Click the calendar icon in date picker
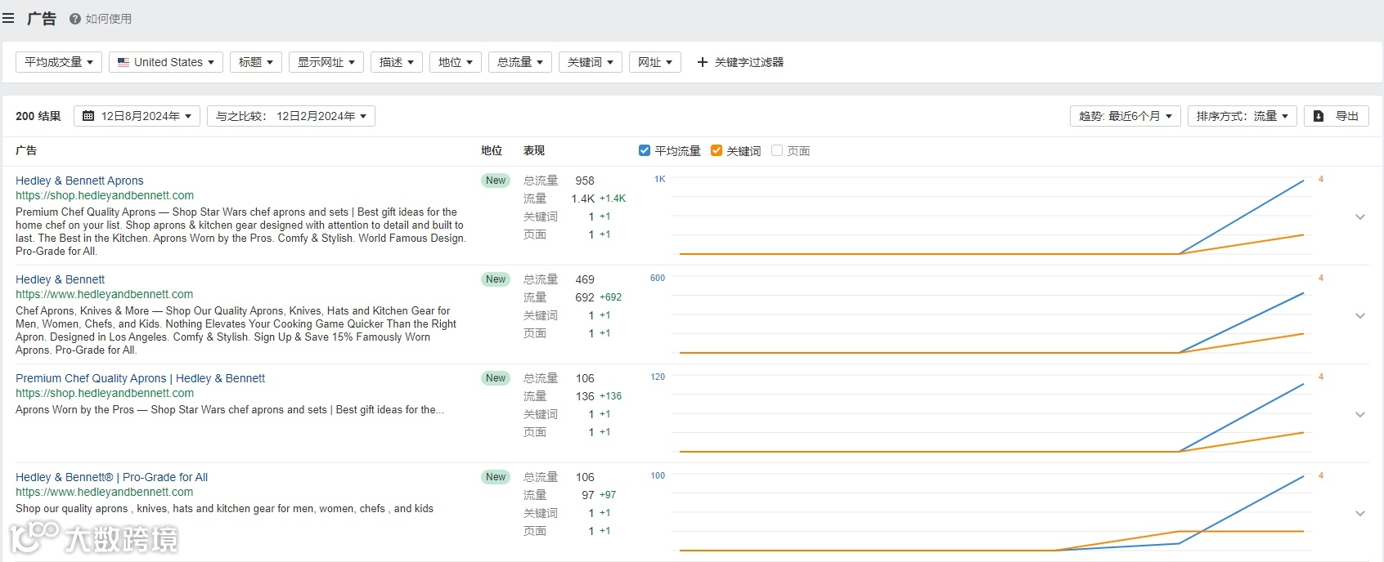1384x562 pixels. (88, 116)
